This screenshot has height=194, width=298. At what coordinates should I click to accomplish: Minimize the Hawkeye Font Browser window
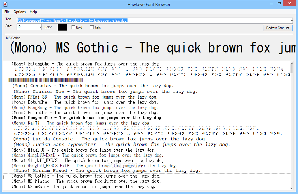[271, 4]
